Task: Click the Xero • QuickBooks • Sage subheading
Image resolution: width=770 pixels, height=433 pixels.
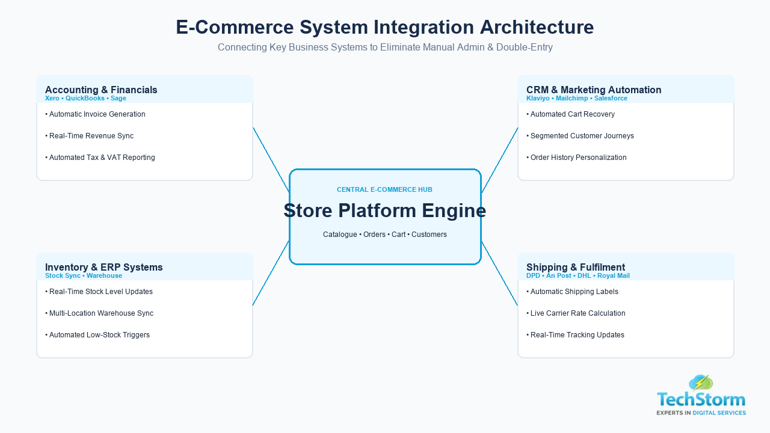Action: pyautogui.click(x=85, y=98)
